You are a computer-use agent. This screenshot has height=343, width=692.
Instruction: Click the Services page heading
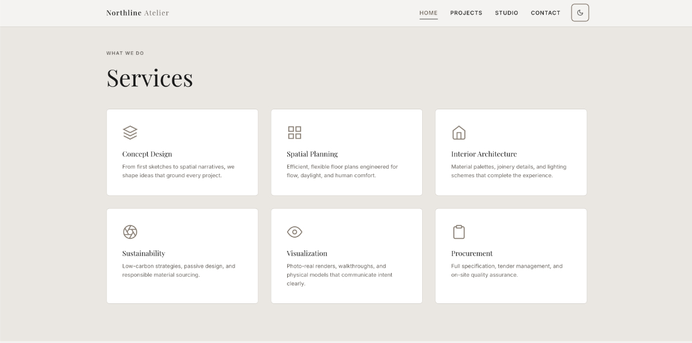pos(149,78)
